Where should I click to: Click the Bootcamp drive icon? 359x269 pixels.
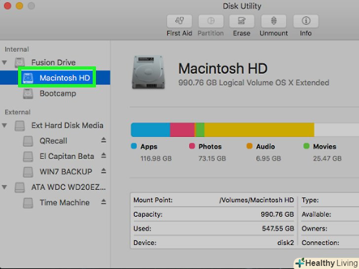point(28,94)
